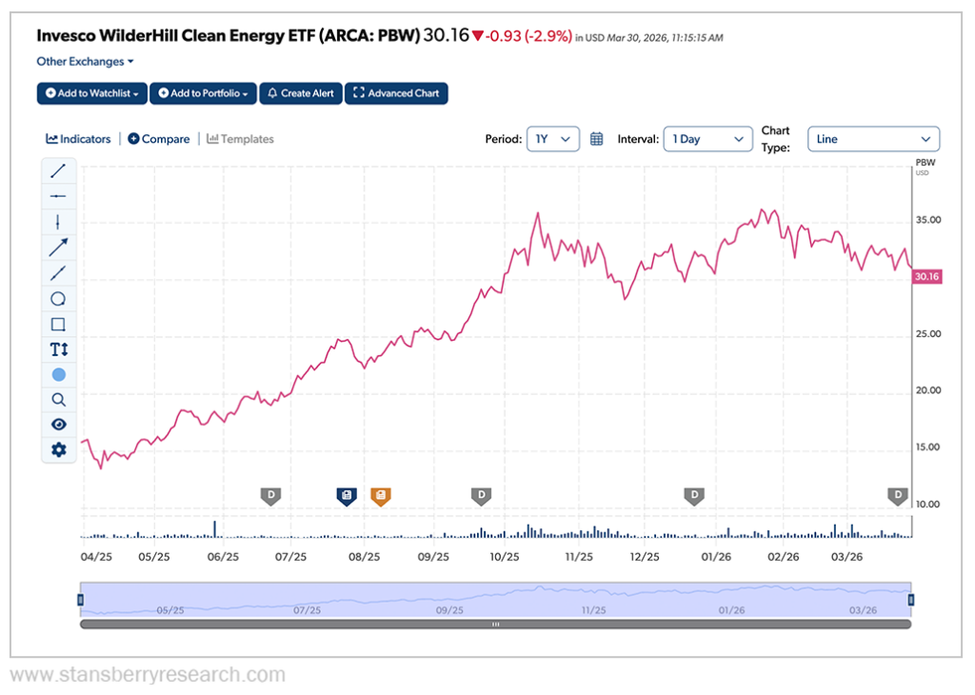Viewport: 975px width, 695px height.
Task: Open chart settings gear
Action: tap(59, 449)
